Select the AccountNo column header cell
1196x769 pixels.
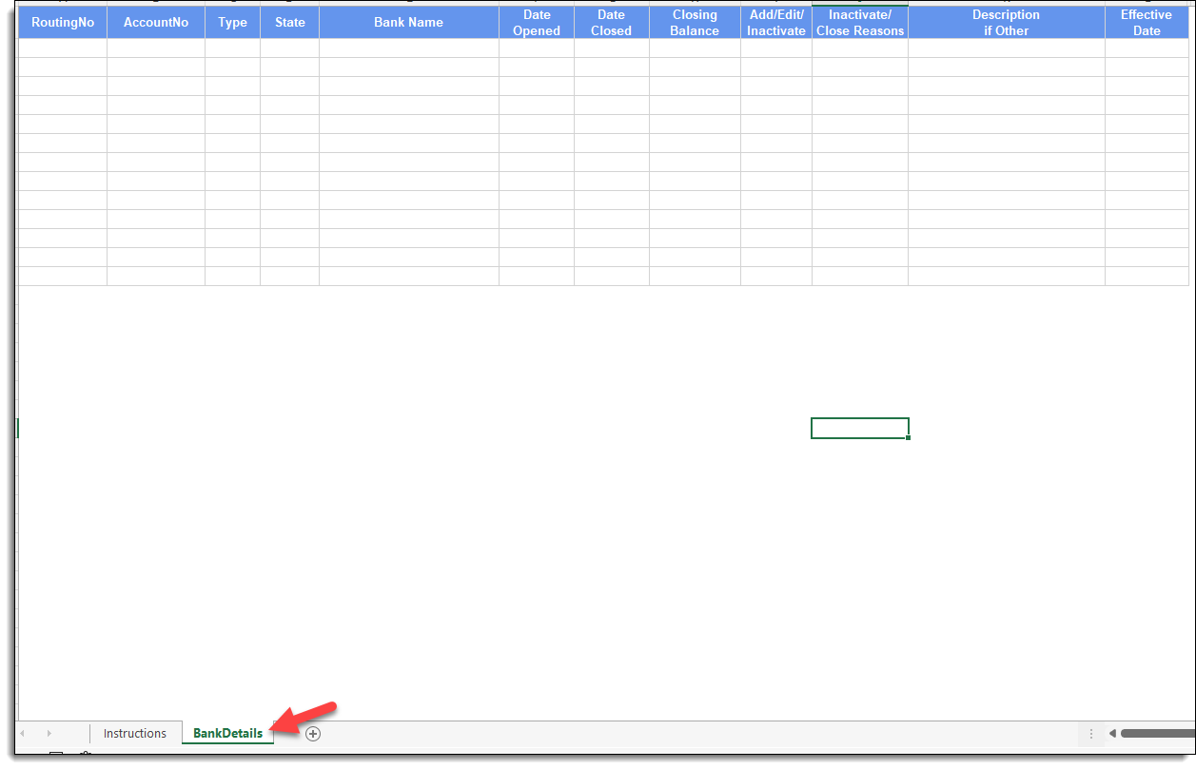(156, 23)
